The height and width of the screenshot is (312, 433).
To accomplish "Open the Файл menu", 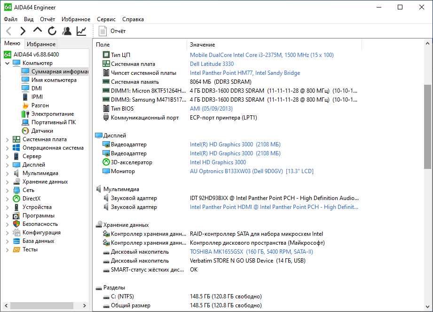I will [10, 19].
